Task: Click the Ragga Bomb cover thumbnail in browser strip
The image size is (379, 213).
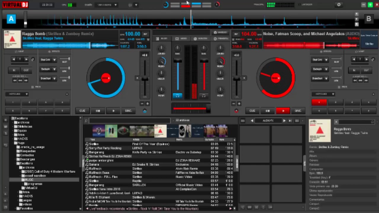Action: (x=160, y=131)
